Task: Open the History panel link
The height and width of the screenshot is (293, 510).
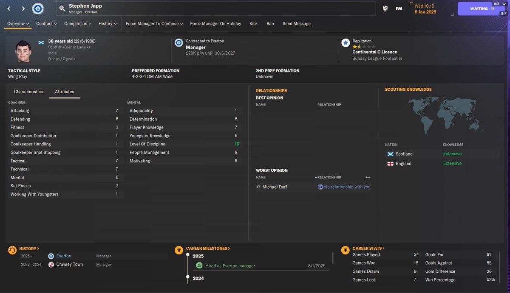Action: (29, 249)
